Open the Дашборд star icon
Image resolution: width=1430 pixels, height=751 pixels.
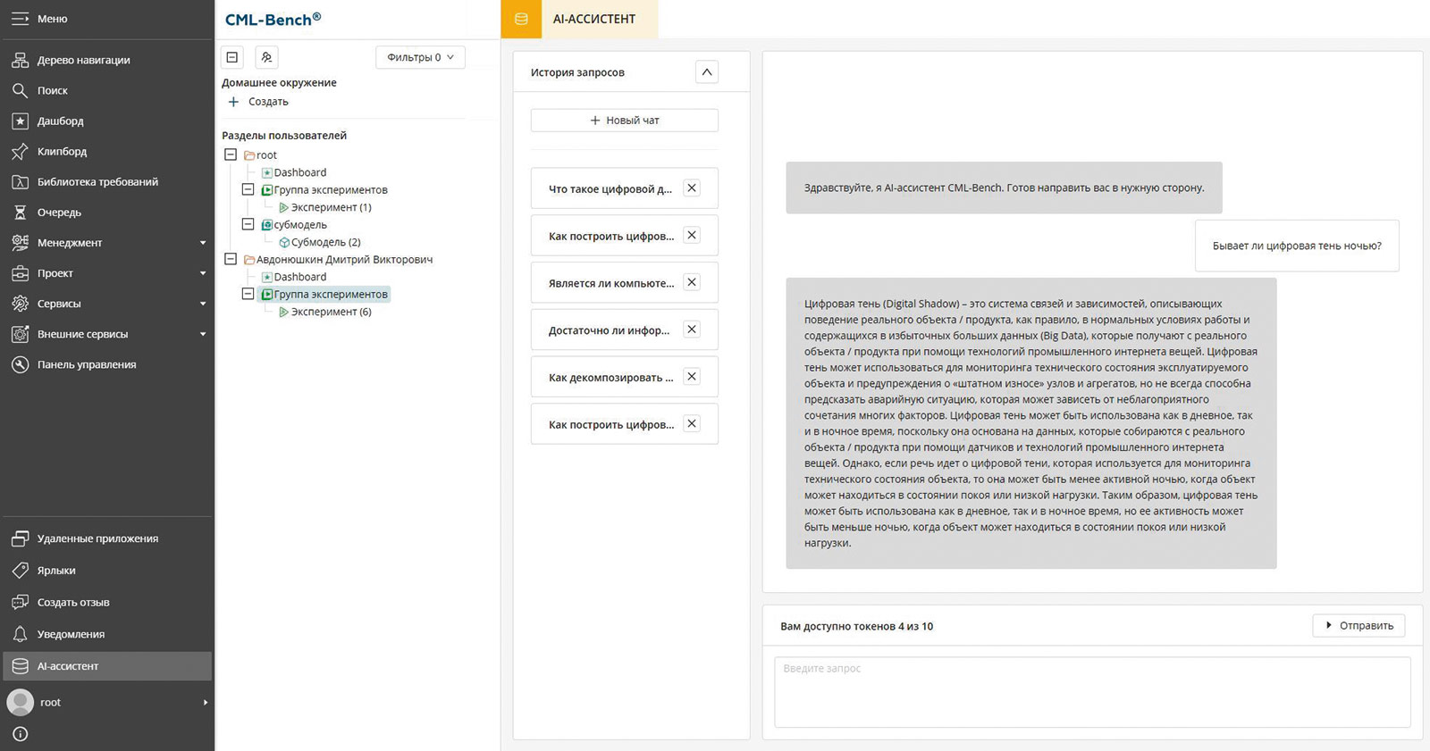click(20, 121)
